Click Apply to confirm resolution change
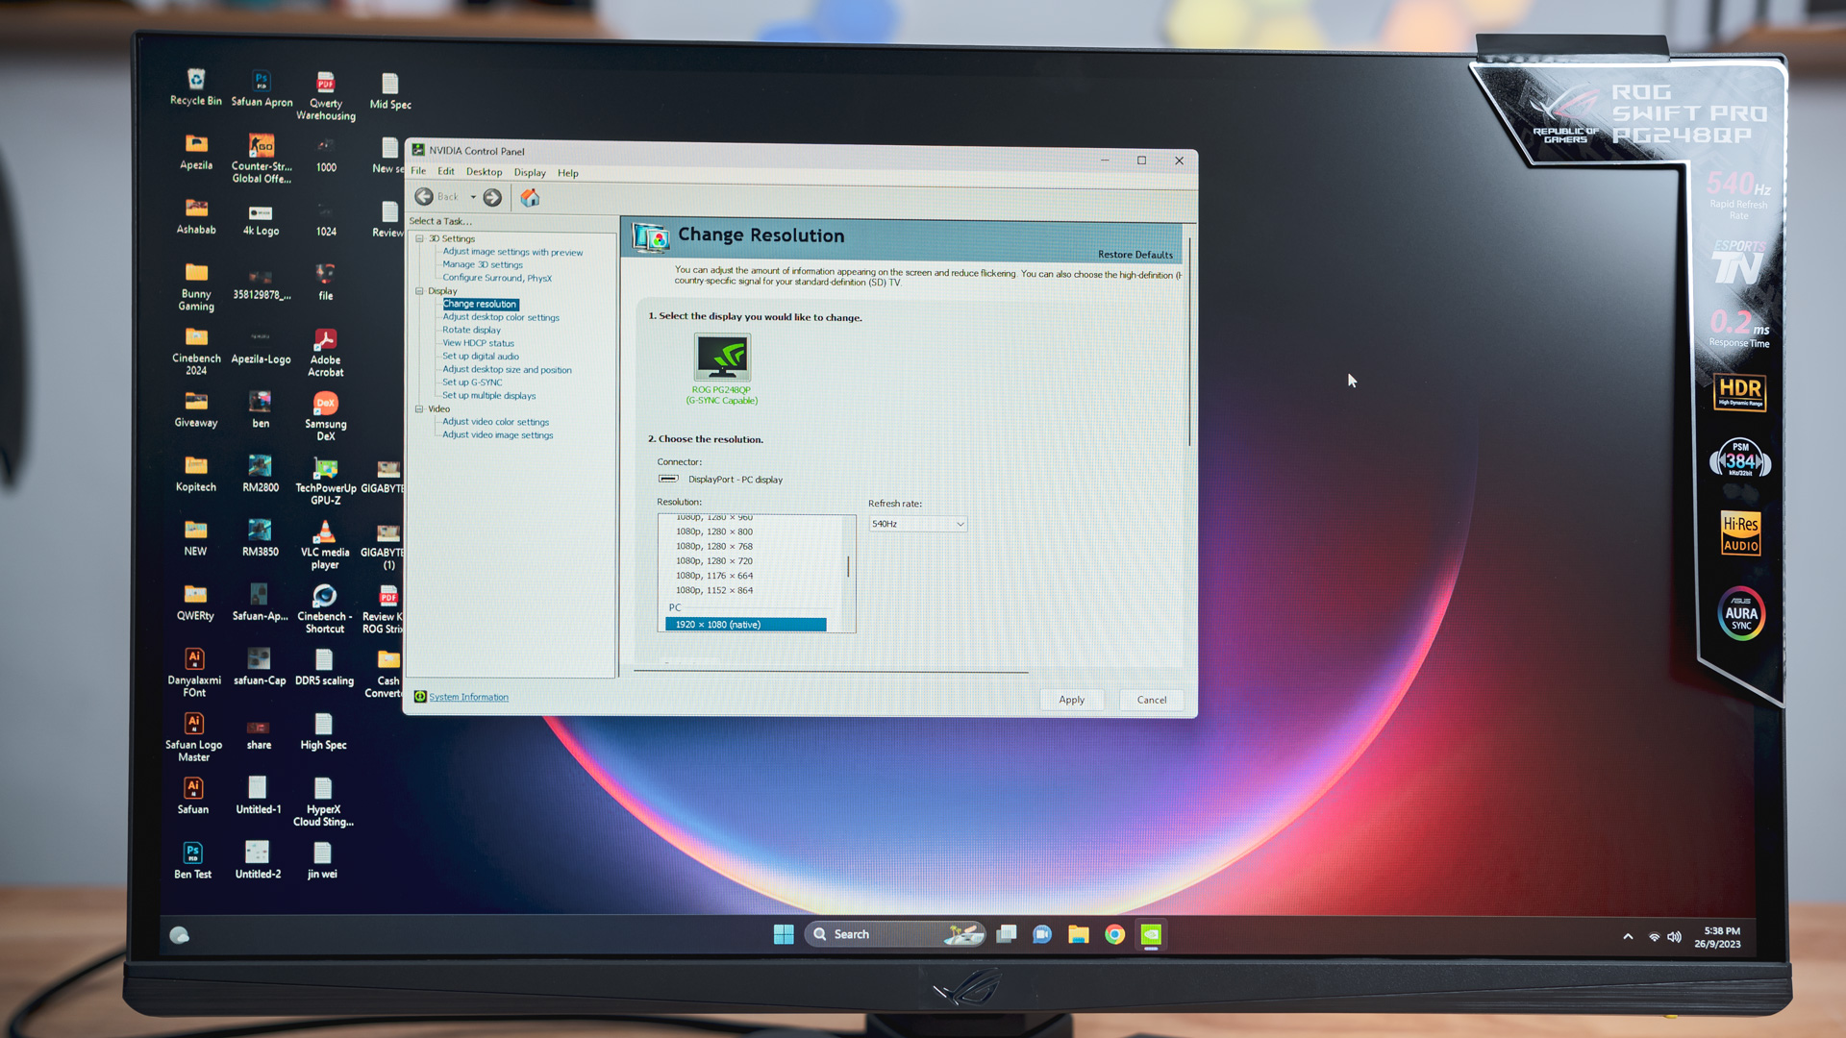This screenshot has width=1846, height=1038. (x=1071, y=699)
